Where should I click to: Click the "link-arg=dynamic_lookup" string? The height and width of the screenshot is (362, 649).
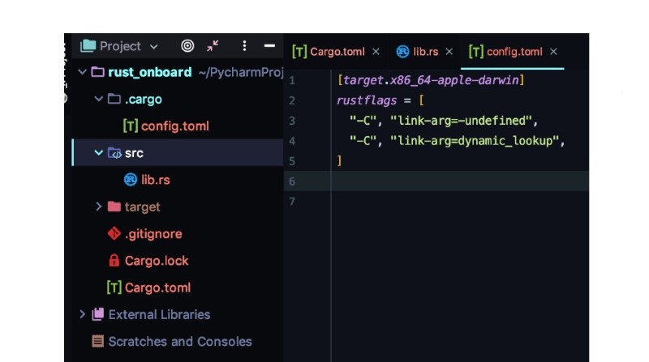click(x=475, y=141)
